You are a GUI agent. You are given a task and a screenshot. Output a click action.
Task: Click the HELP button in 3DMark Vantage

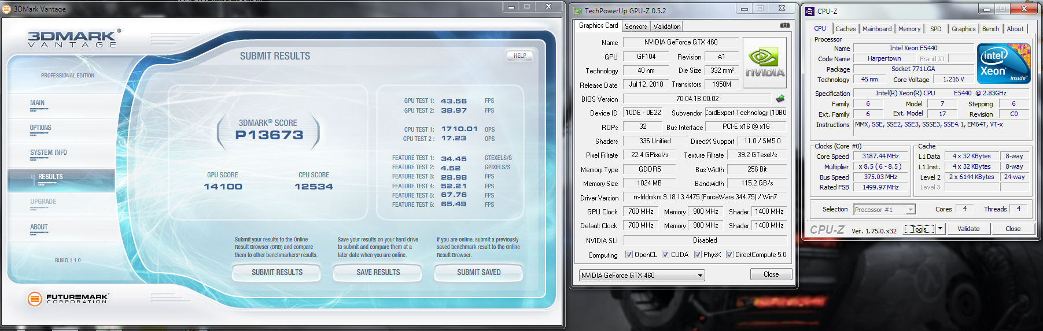(519, 56)
